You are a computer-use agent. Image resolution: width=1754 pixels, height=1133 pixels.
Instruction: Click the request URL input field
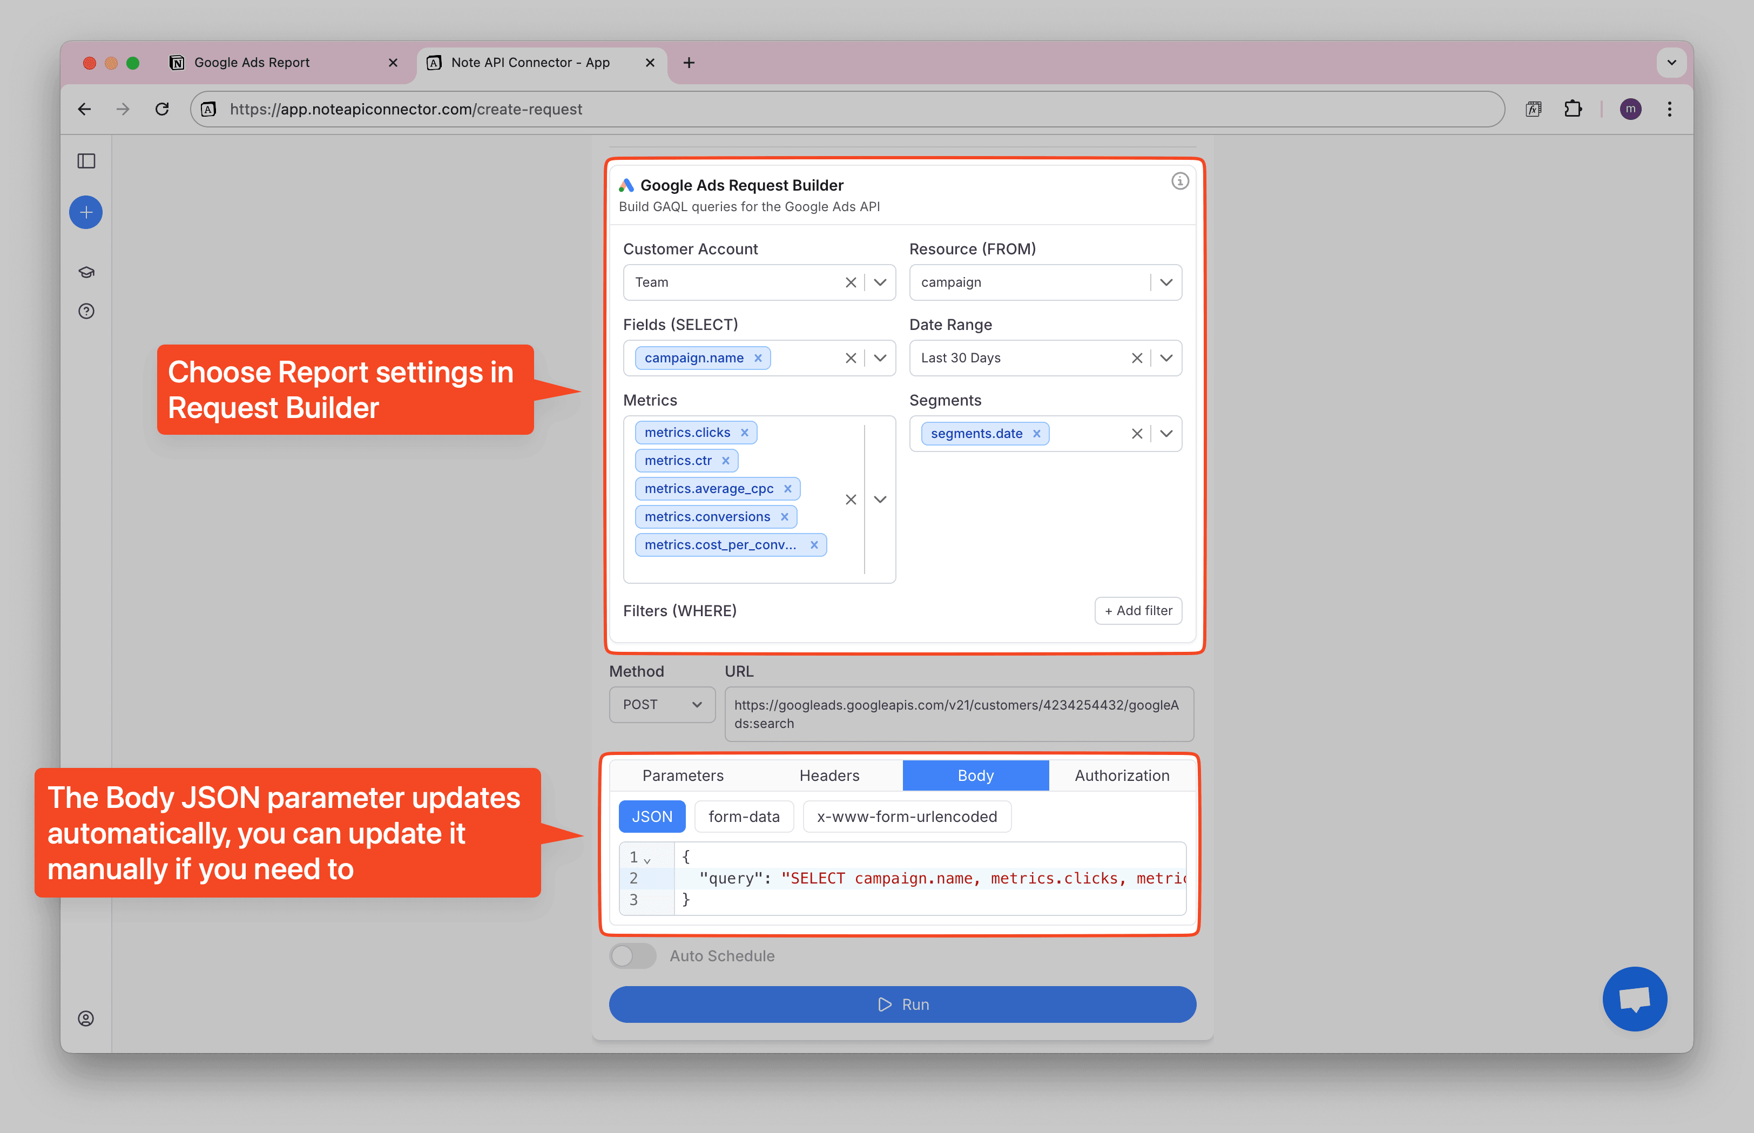point(959,714)
